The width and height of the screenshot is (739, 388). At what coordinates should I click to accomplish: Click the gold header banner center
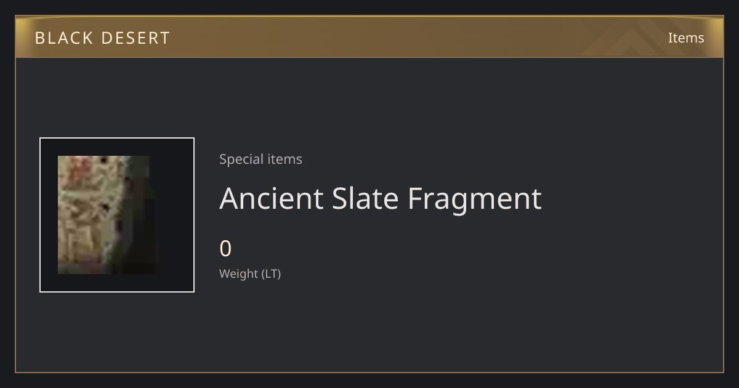(369, 37)
